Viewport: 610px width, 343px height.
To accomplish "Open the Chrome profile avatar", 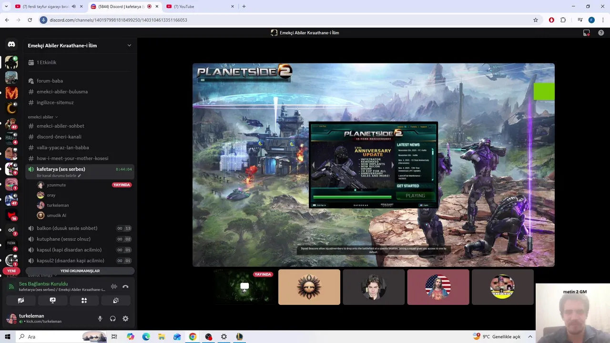I will click(591, 20).
